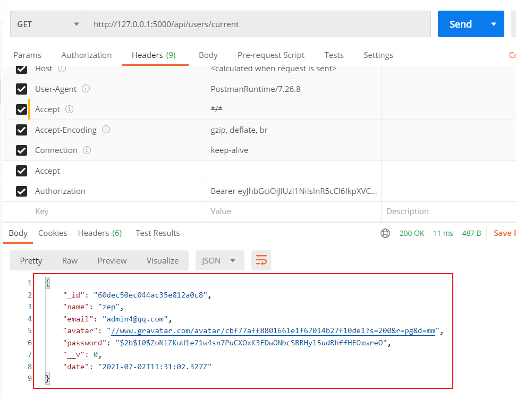Click the password hash value in response
Viewport: 516px width, 399px height.
click(x=251, y=343)
